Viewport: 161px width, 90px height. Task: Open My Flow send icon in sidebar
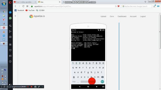tap(10, 31)
